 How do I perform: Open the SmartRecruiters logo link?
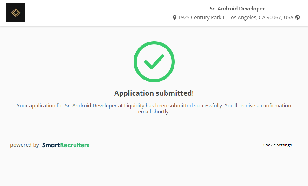click(x=66, y=145)
